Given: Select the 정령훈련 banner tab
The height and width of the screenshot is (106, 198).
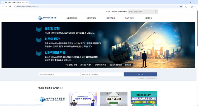Looking at the screenshot, I should click(128, 65).
